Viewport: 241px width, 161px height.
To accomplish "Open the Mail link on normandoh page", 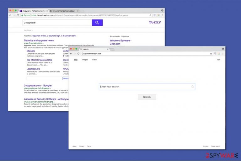I will 218,60.
